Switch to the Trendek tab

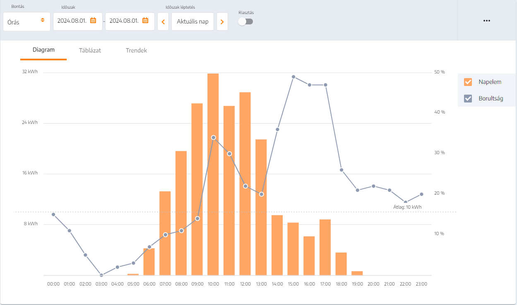point(136,50)
